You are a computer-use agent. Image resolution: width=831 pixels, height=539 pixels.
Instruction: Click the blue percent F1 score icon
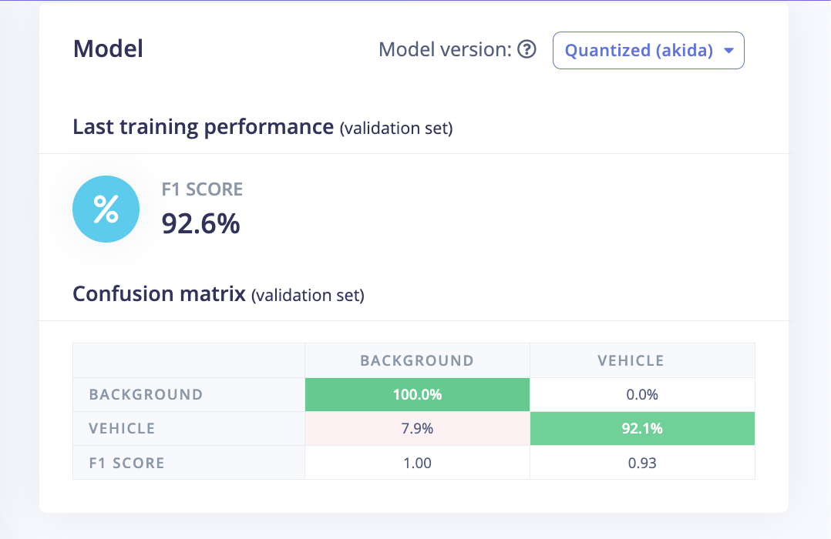pyautogui.click(x=106, y=209)
